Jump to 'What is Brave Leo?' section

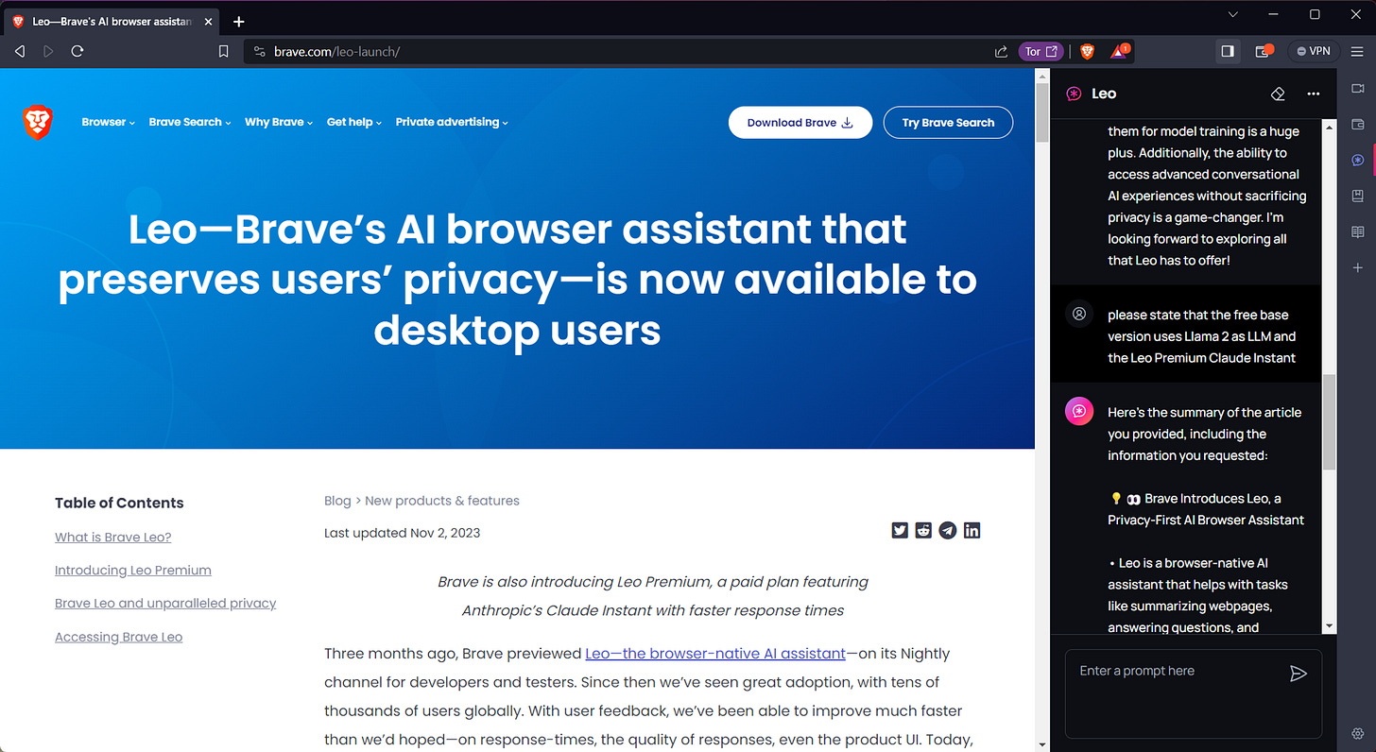[112, 538]
